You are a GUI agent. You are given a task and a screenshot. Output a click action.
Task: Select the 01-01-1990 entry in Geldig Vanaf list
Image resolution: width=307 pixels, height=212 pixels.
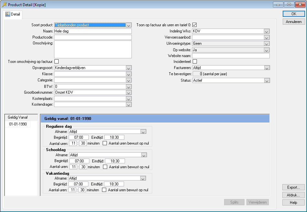[18, 124]
